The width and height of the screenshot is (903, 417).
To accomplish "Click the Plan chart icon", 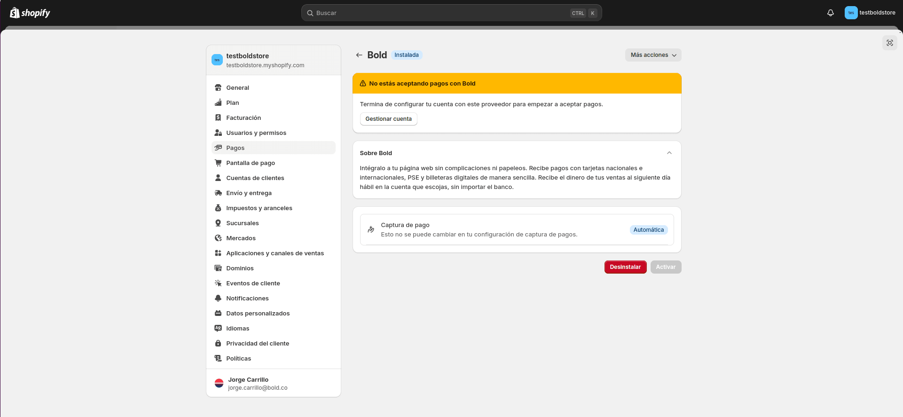I will pos(218,102).
